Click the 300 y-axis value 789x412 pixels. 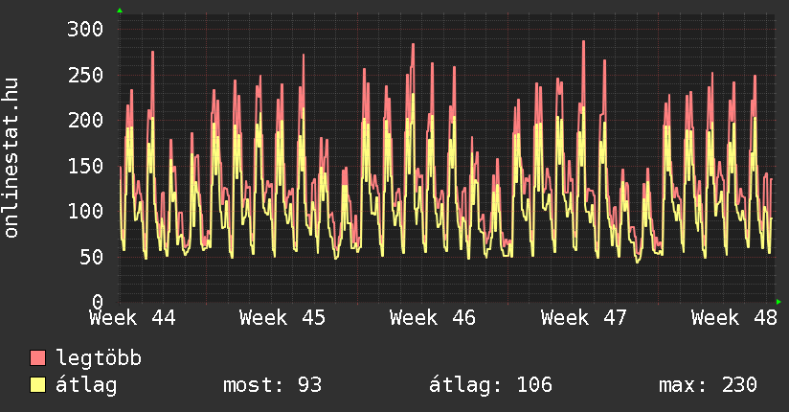point(85,29)
